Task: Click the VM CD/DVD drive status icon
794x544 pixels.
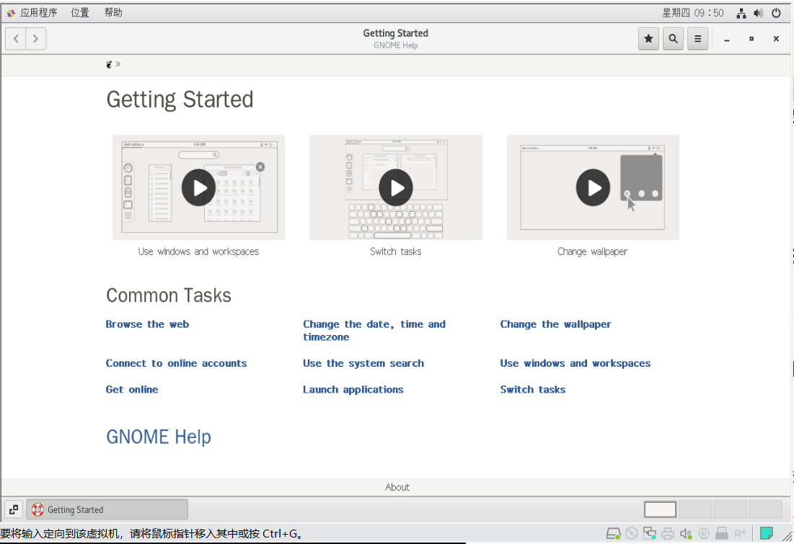Action: 632,533
